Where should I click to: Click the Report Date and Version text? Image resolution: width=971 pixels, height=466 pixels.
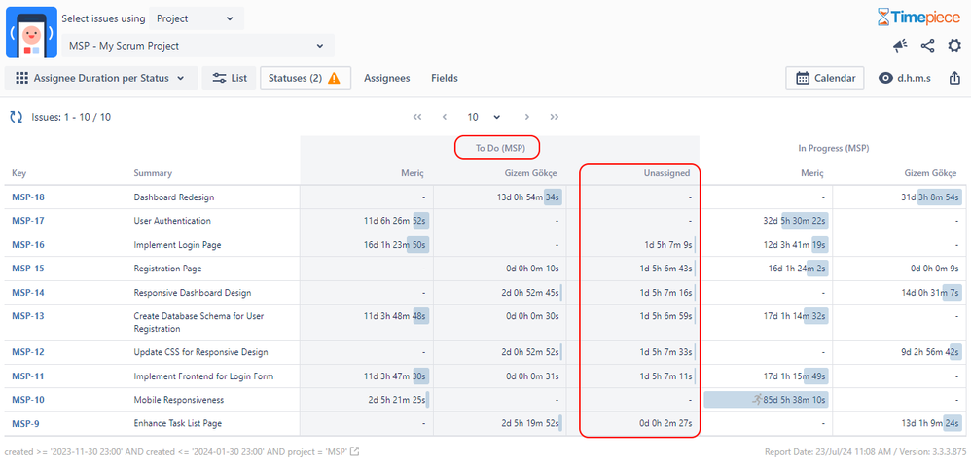865,451
